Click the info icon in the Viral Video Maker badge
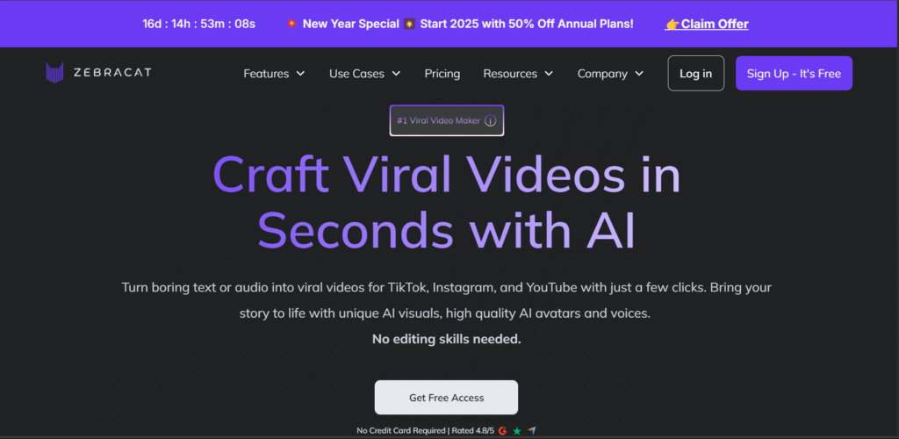 (491, 120)
